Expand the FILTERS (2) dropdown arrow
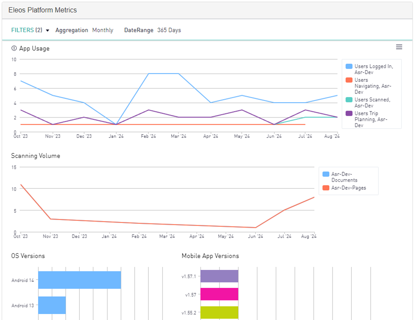 coord(47,30)
